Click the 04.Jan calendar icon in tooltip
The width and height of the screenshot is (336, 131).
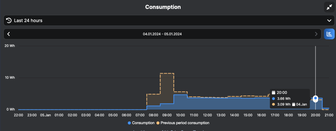[x=294, y=104]
